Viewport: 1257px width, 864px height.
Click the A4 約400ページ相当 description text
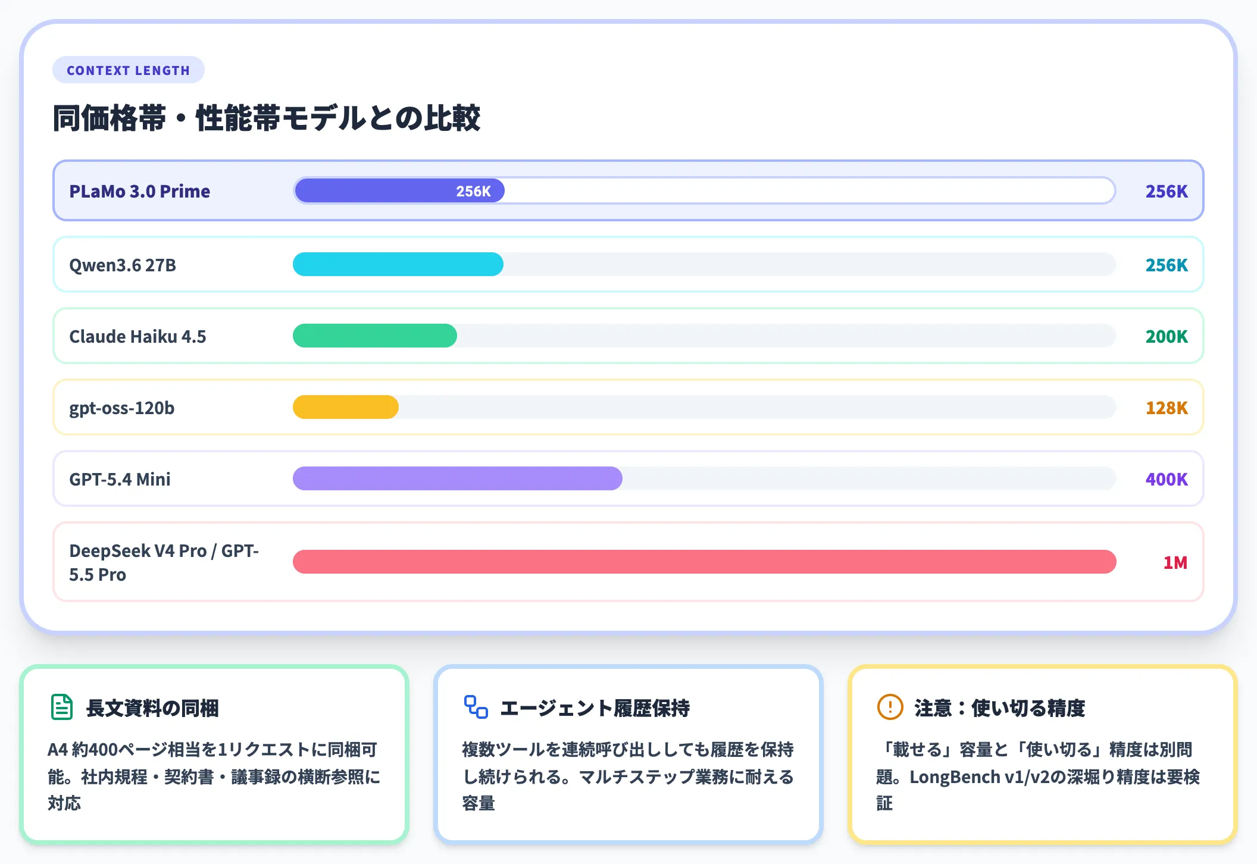(x=214, y=776)
